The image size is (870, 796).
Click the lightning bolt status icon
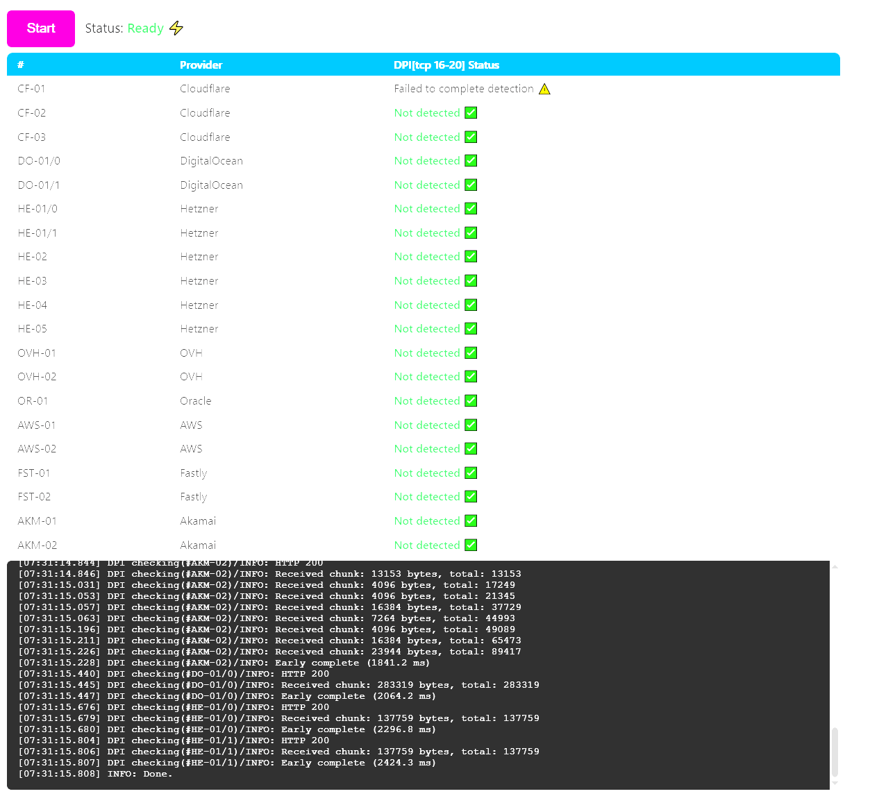coord(176,28)
